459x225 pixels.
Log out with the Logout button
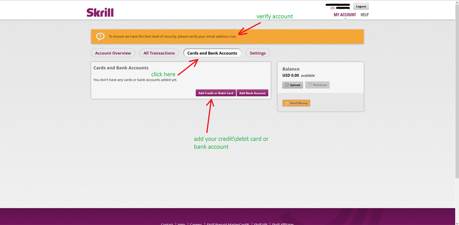pos(361,6)
